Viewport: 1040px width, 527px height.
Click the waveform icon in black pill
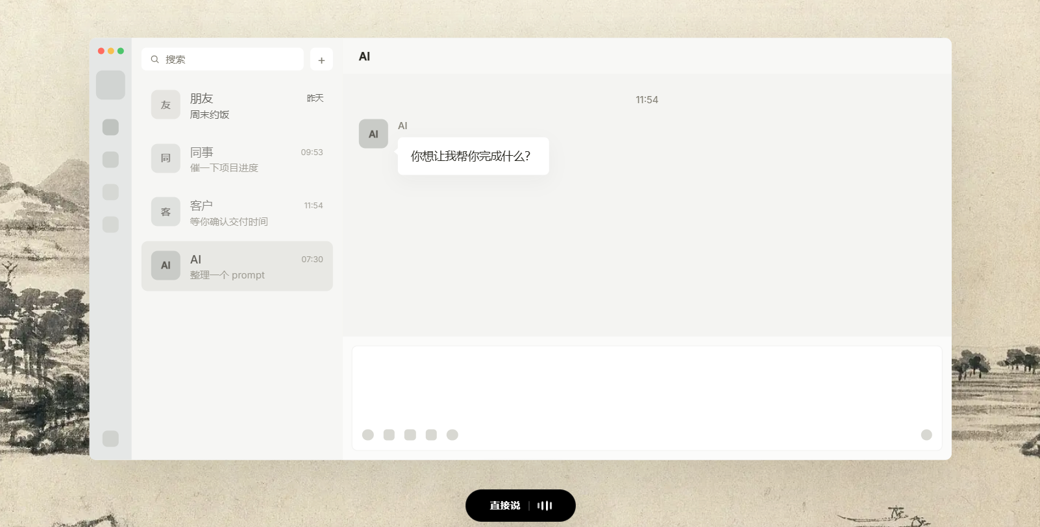pos(545,506)
